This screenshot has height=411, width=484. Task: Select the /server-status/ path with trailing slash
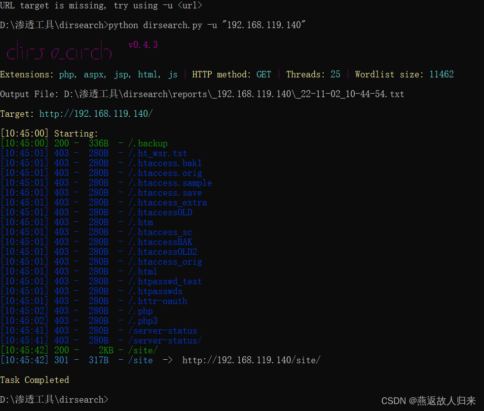point(165,341)
